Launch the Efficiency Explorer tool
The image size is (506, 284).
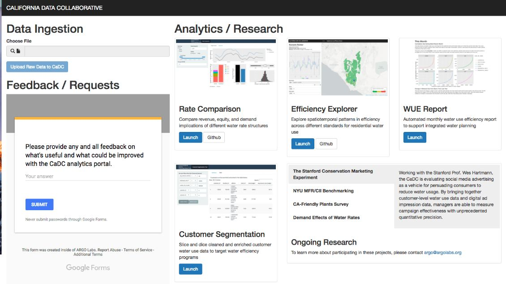(303, 144)
